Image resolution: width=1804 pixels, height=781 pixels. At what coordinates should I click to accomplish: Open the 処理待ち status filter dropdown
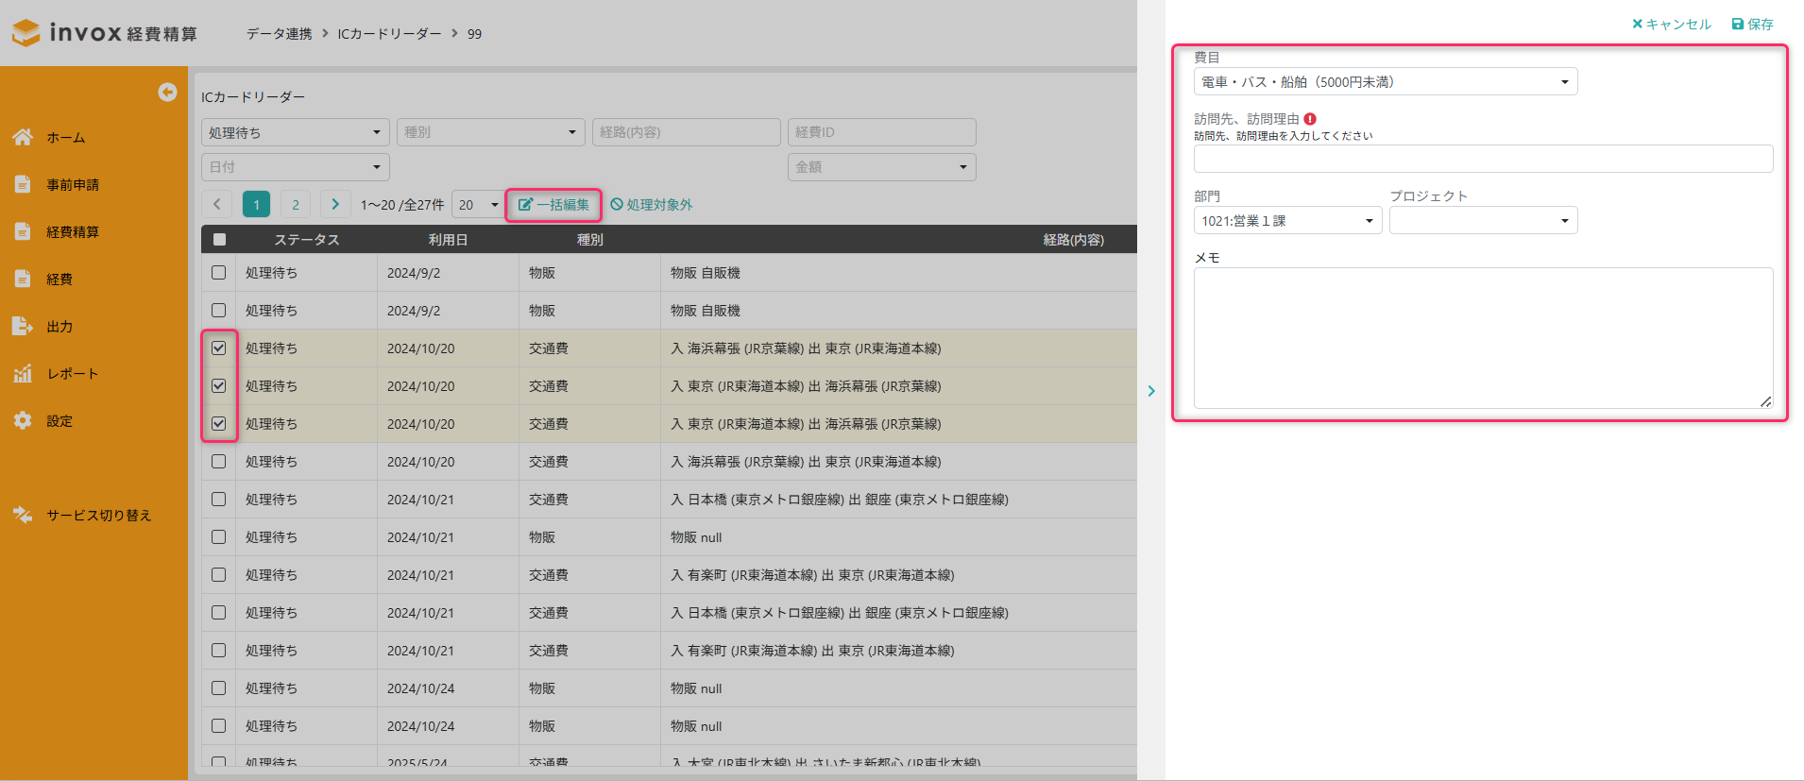coord(295,132)
